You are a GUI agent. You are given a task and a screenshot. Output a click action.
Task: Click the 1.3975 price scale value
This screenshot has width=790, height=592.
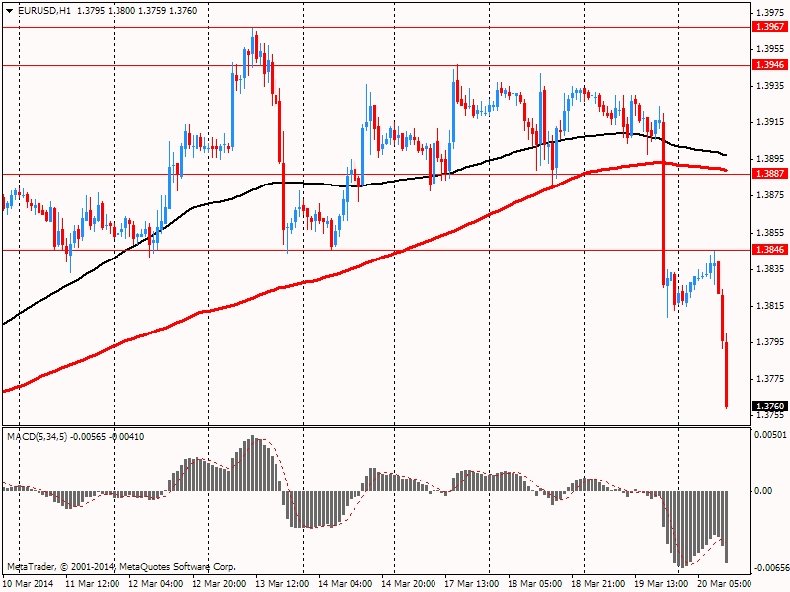[770, 12]
